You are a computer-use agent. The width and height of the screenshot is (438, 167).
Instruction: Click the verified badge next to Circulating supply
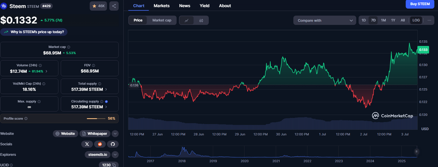(106, 102)
